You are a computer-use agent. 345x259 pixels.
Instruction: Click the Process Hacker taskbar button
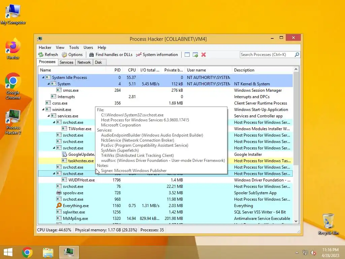(69, 252)
